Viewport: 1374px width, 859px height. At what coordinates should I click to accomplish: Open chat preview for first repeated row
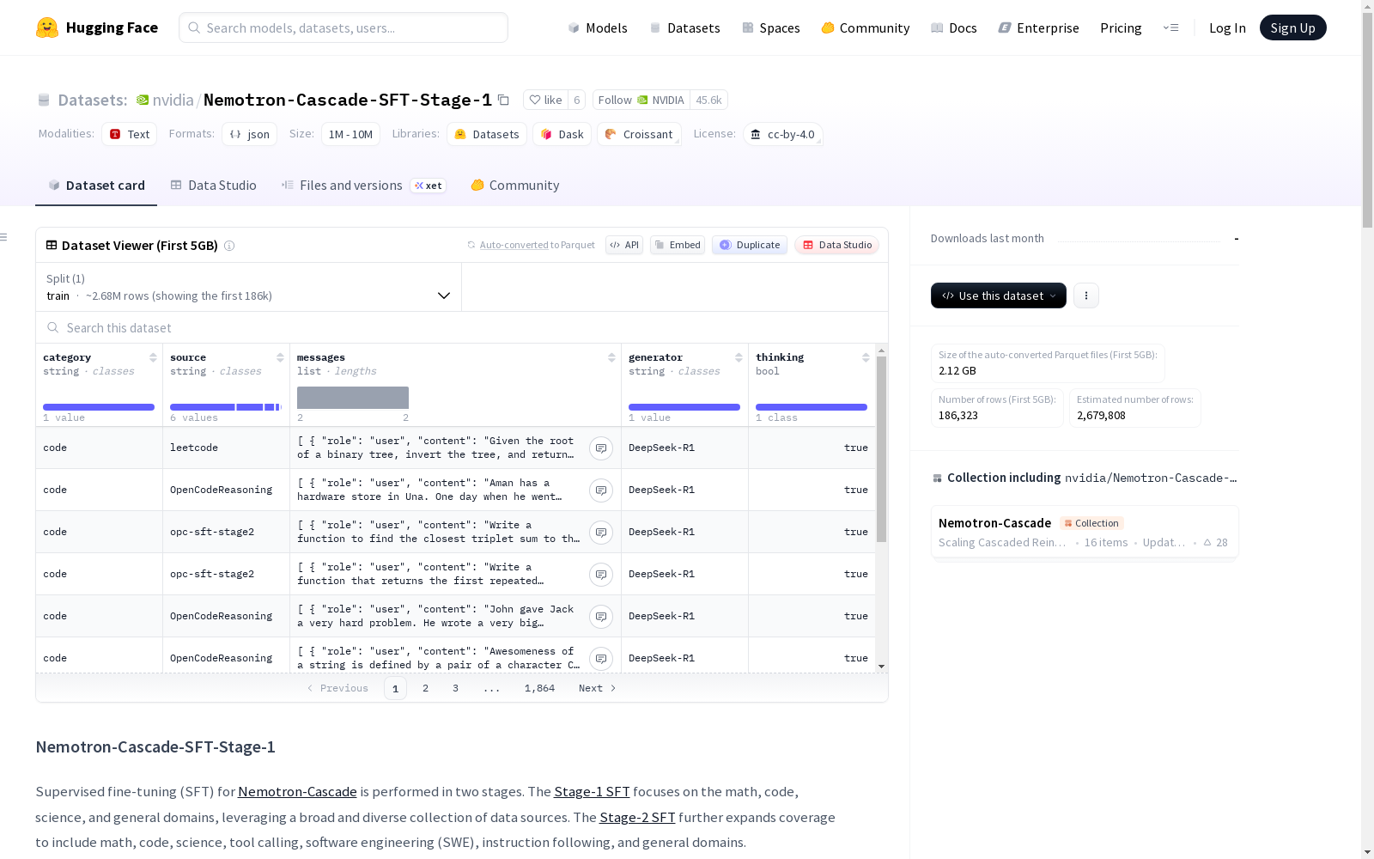[601, 574]
